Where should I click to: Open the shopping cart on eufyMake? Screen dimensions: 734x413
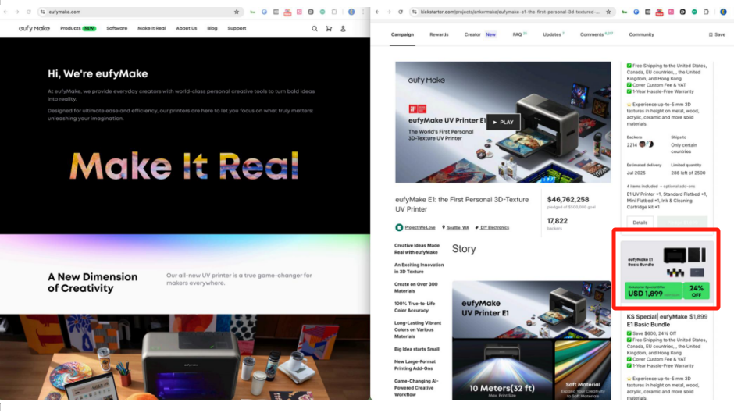coord(329,28)
